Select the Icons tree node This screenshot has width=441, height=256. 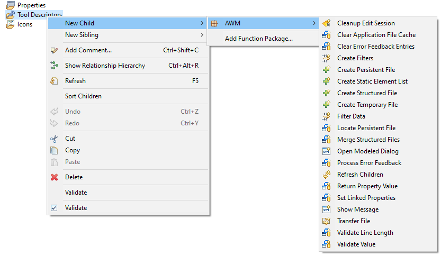click(25, 24)
